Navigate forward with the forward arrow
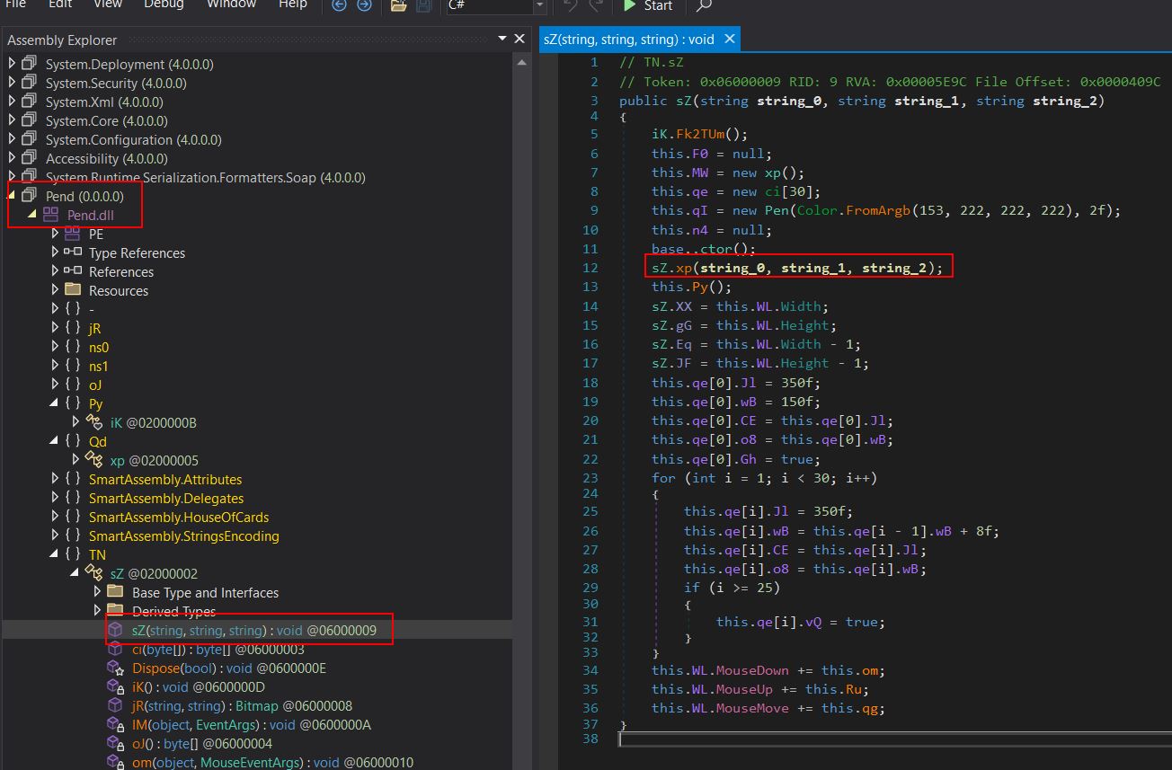 [x=364, y=5]
